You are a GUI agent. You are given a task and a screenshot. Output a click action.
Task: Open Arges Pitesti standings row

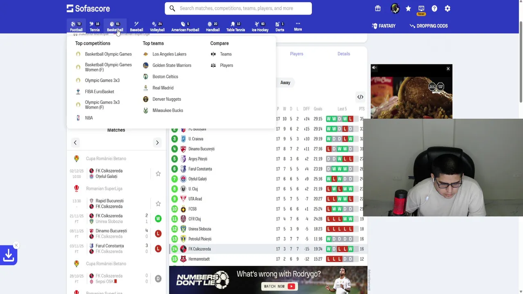click(x=268, y=159)
